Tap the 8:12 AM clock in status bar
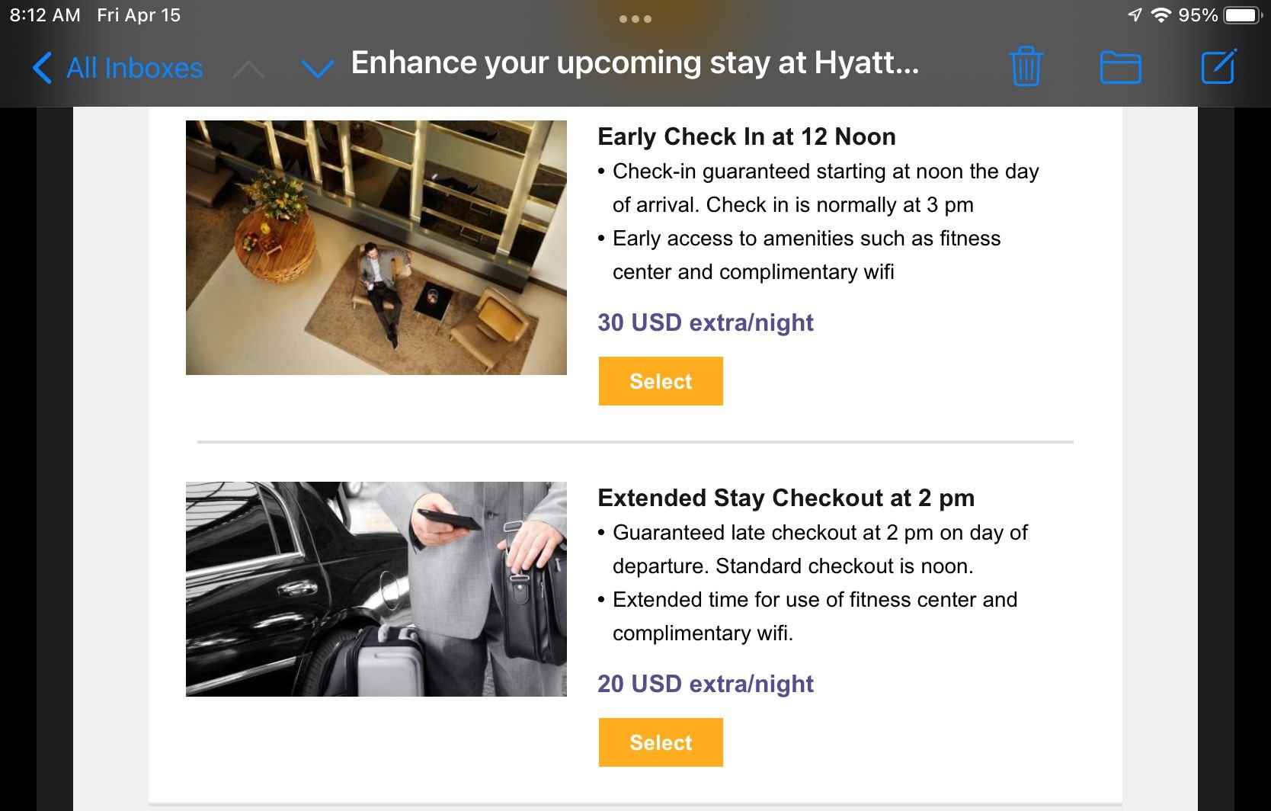 [44, 15]
